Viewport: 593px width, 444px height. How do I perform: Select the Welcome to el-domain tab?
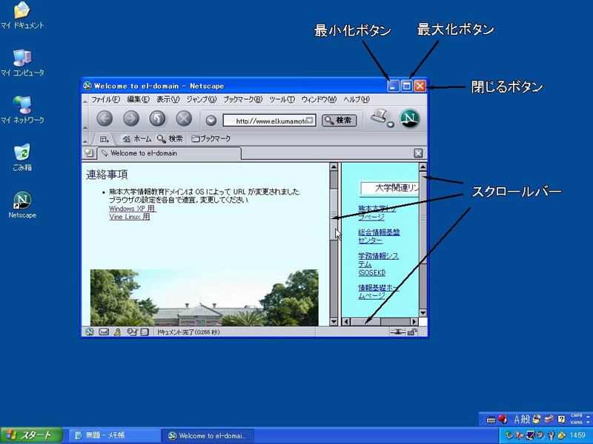tap(170, 153)
